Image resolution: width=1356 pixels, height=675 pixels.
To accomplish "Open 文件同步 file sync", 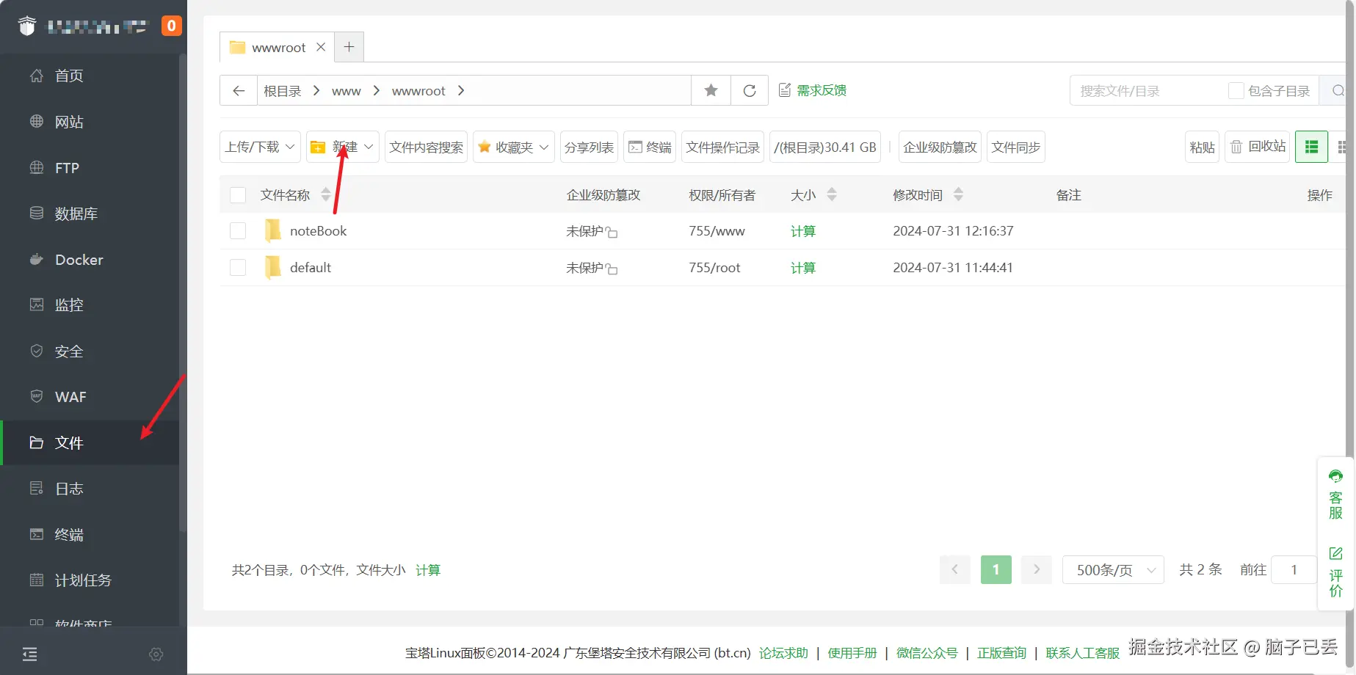I will click(x=1015, y=147).
